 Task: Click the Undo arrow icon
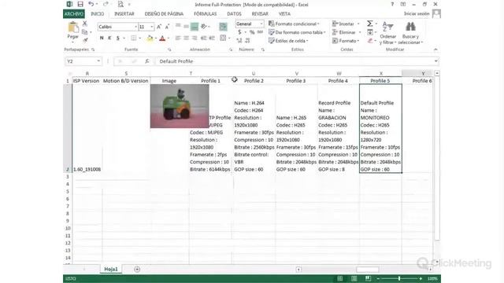[91, 4]
